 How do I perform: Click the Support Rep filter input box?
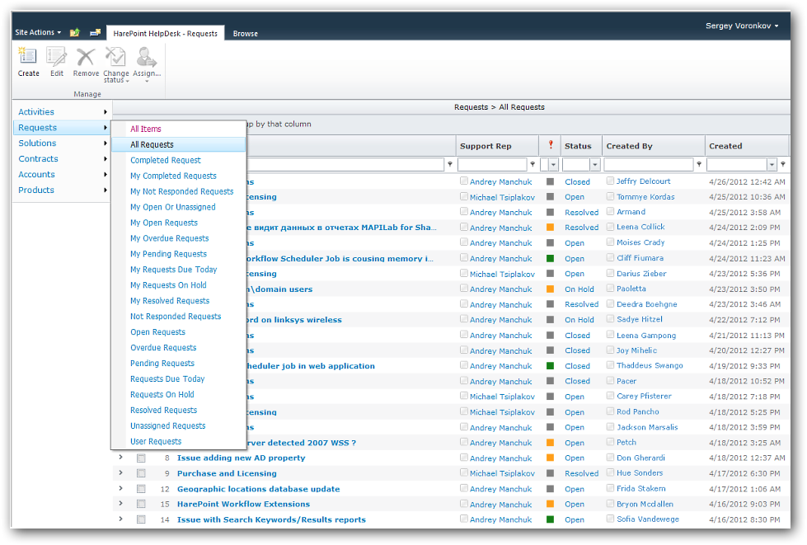[x=492, y=165]
